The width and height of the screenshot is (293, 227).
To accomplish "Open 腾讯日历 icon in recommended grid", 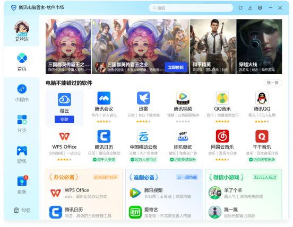I will coord(104,137).
